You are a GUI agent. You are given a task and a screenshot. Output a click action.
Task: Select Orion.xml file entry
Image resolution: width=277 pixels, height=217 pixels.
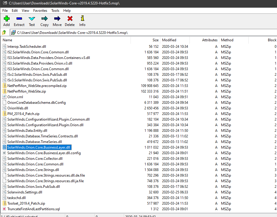pyautogui.click(x=15, y=97)
